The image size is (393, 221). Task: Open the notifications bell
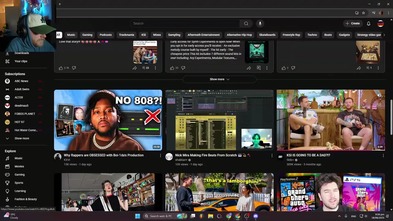(x=369, y=23)
